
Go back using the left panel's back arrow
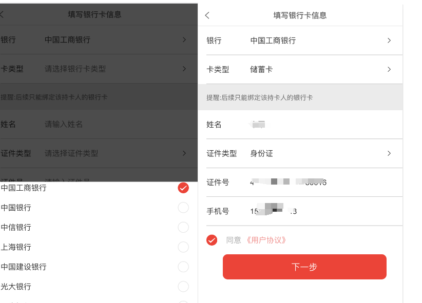(x=2, y=15)
